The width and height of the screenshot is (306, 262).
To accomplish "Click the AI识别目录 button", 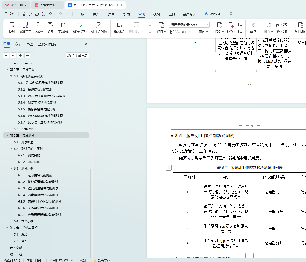I will (77, 55).
